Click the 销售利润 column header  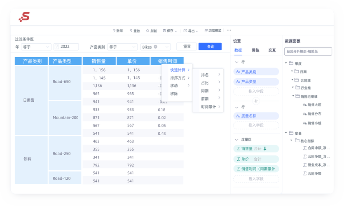[x=167, y=61]
